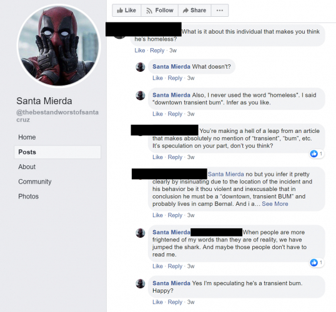The image size is (336, 312).
Task: Open the Community section
Action: (x=35, y=182)
